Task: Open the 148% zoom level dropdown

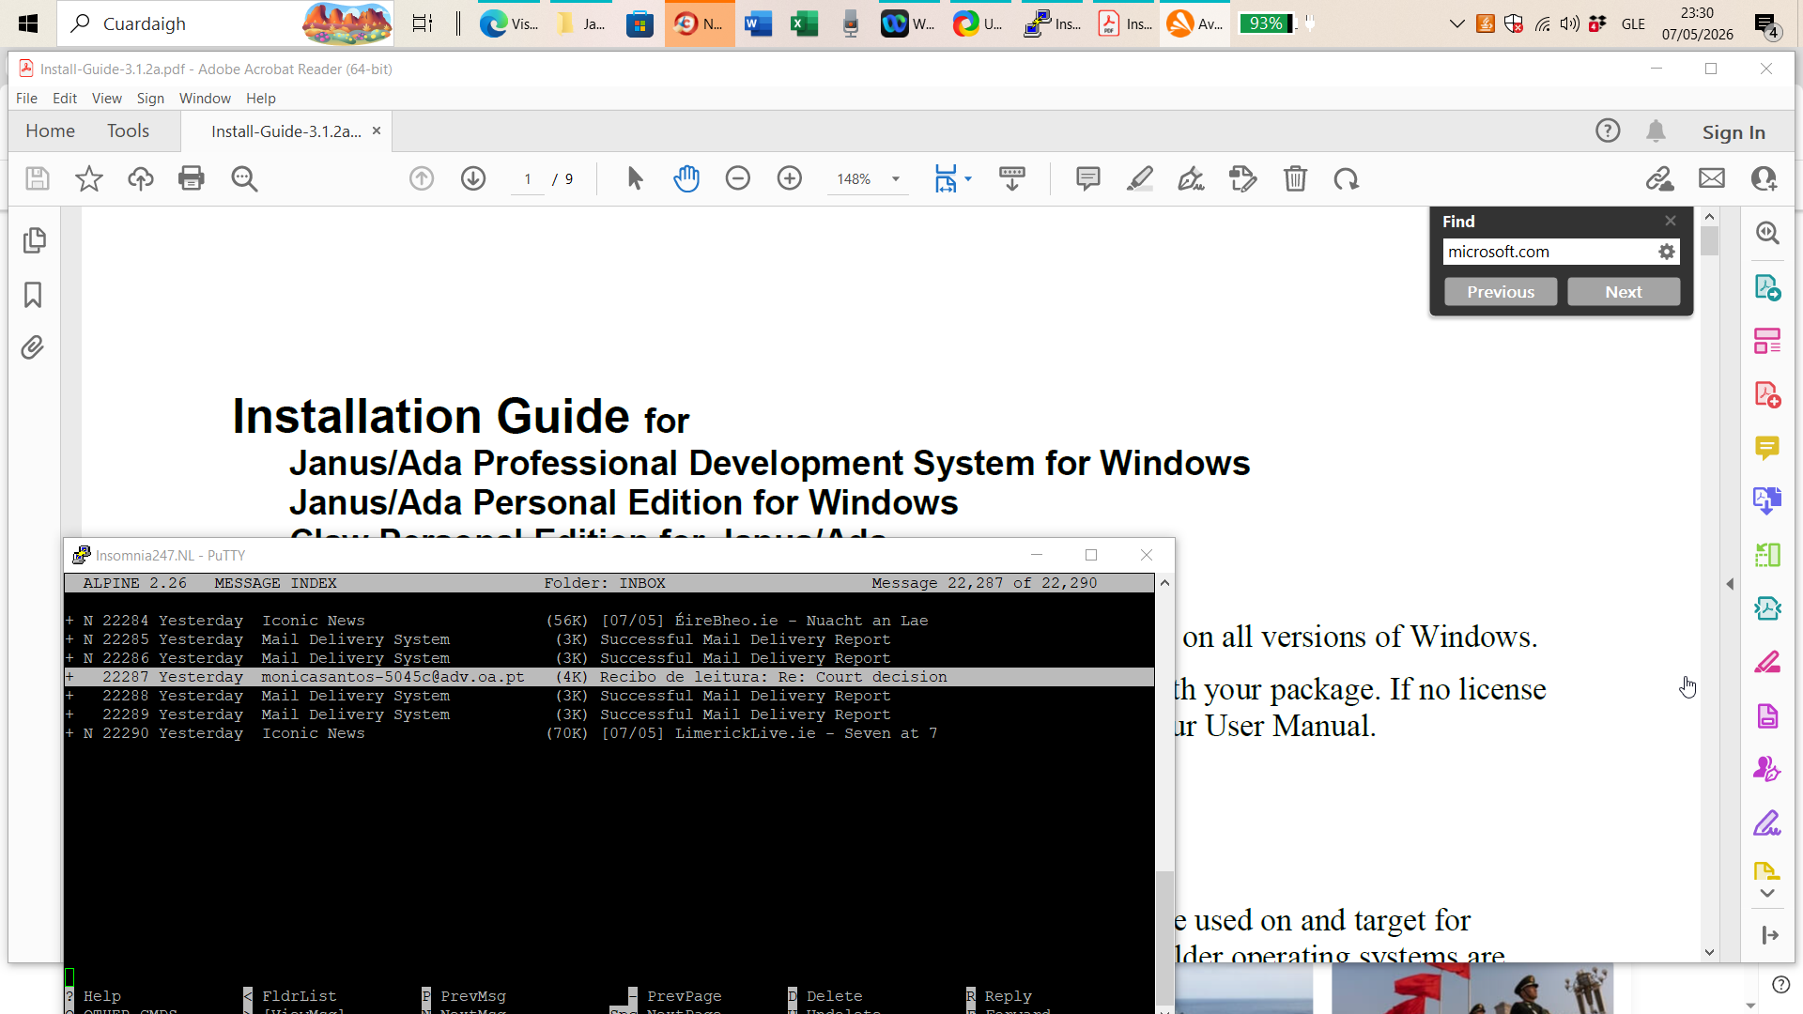Action: click(896, 179)
